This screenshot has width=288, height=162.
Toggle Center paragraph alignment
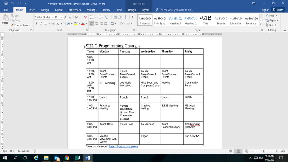point(97,23)
